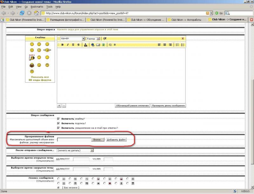Image resolution: width=254 pixels, height=194 pixels.
Task: Click the poll management link next to 'Опции опроса'
Action: pyautogui.click(x=88, y=30)
